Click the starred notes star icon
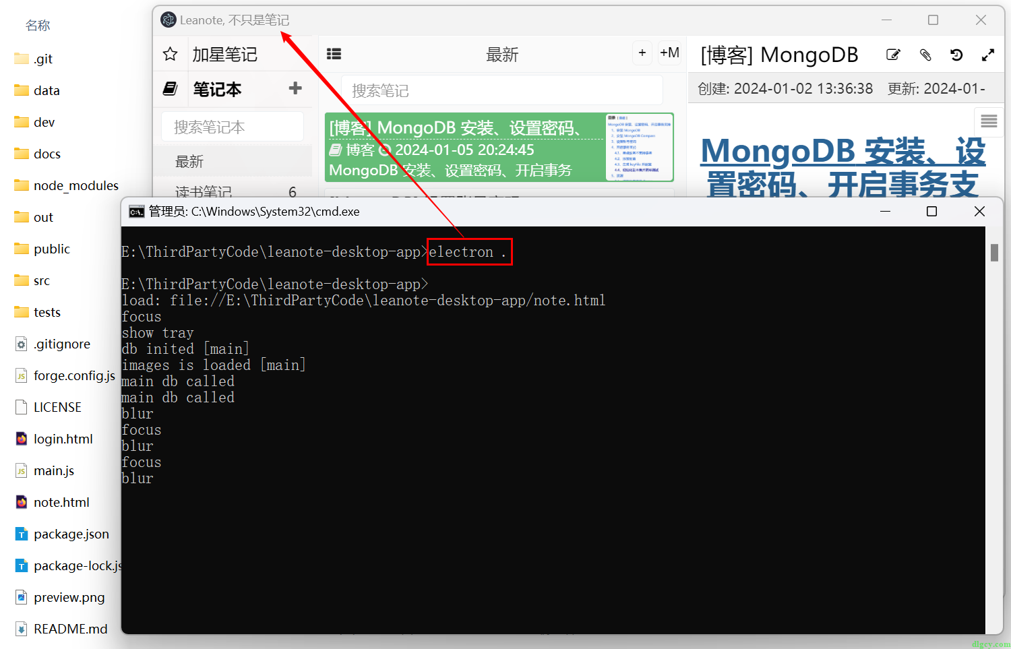Viewport: 1011px width, 649px height. coord(171,54)
